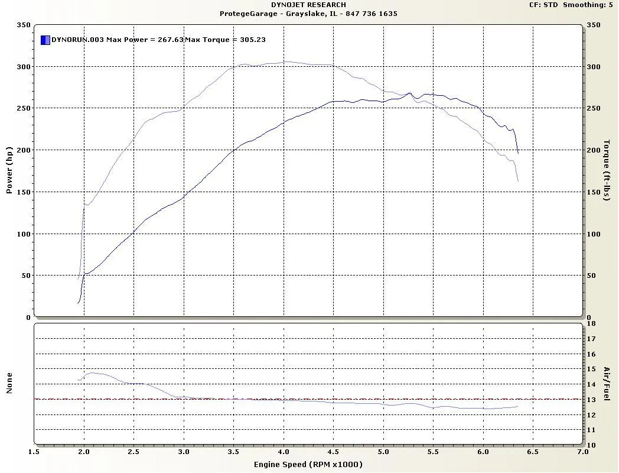Click the blue DYNORUN.003 legend color swatch

(x=45, y=40)
